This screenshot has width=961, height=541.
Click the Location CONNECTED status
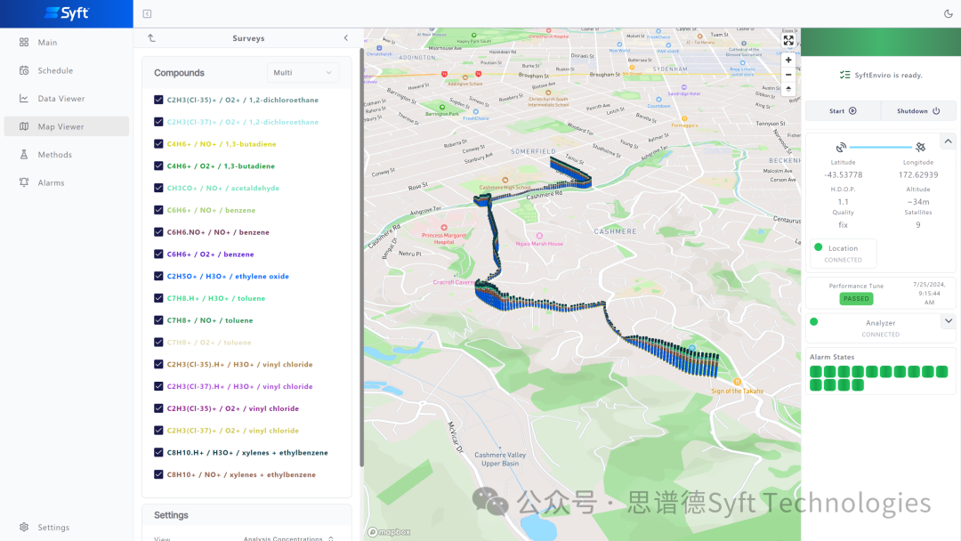844,253
